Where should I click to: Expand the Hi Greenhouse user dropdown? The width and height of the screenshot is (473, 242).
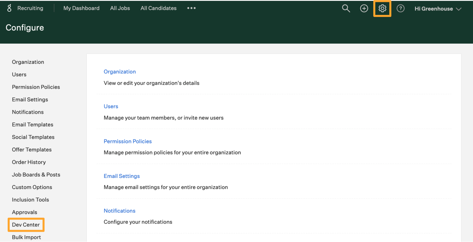438,9
